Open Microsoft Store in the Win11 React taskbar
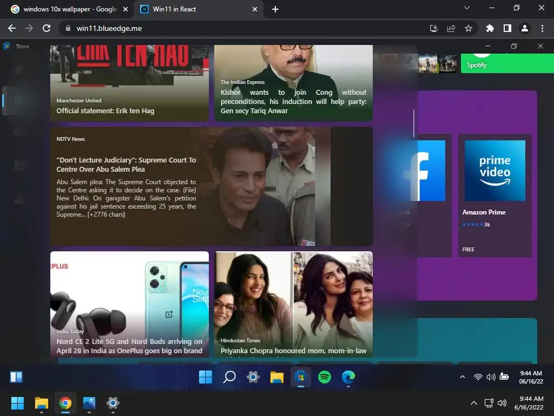The width and height of the screenshot is (554, 416). point(301,377)
